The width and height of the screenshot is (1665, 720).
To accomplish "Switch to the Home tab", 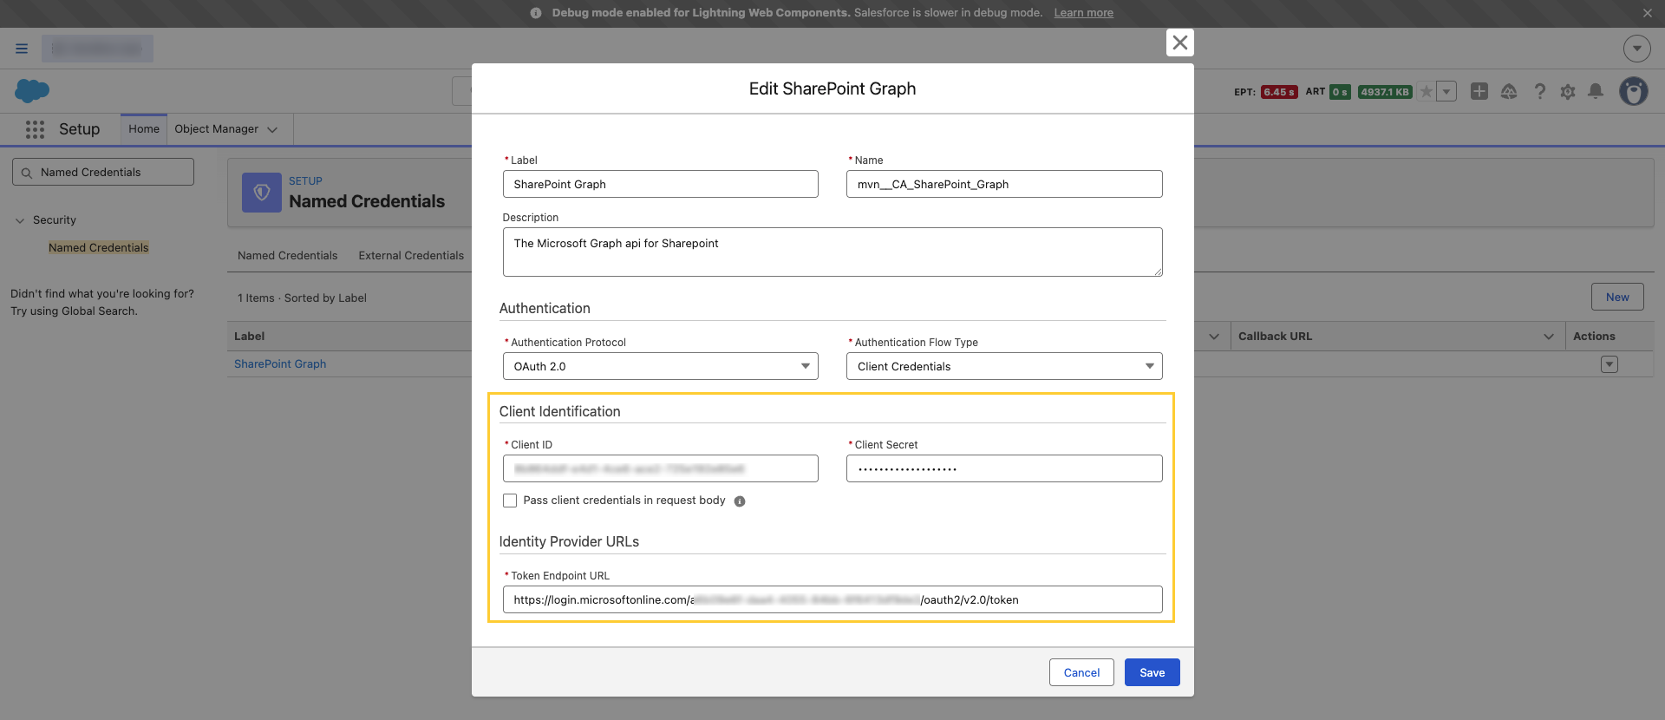I will [x=144, y=129].
